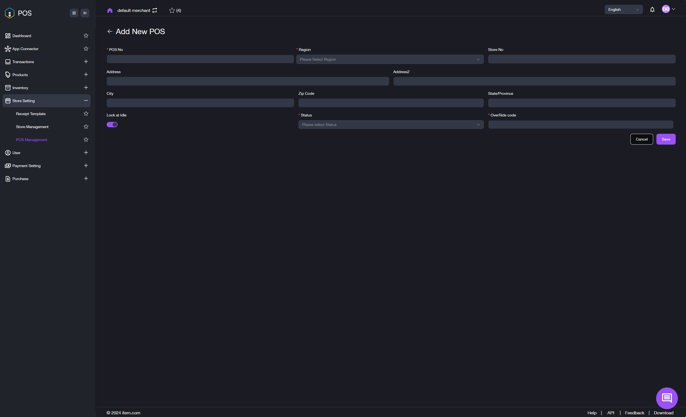The image size is (686, 417).
Task: Click the Save button
Action: [x=665, y=139]
